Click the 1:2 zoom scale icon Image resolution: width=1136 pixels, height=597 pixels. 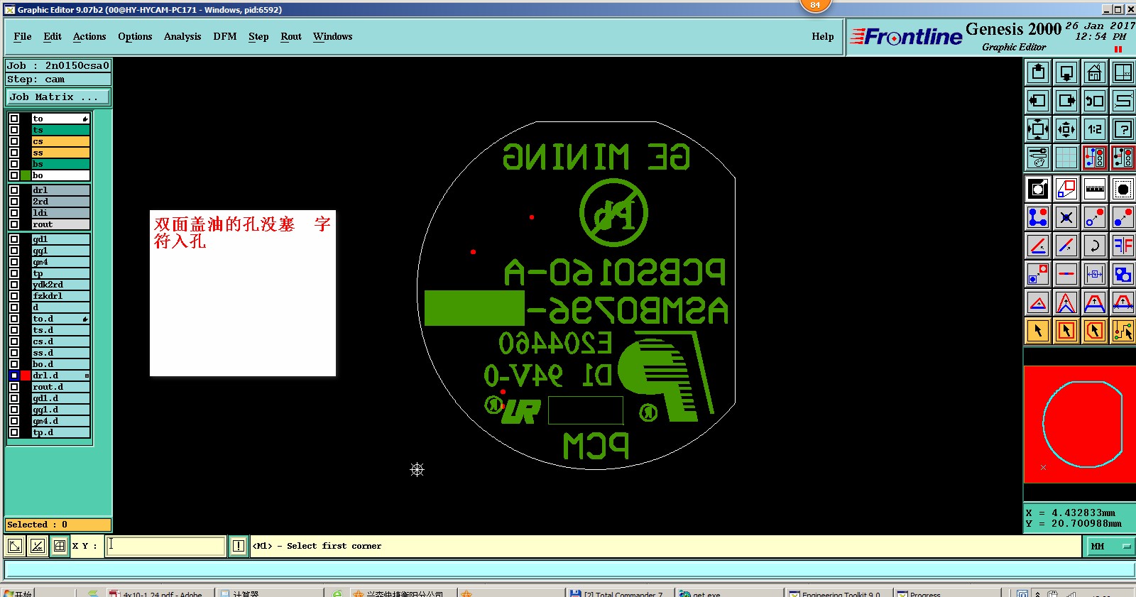click(1095, 129)
